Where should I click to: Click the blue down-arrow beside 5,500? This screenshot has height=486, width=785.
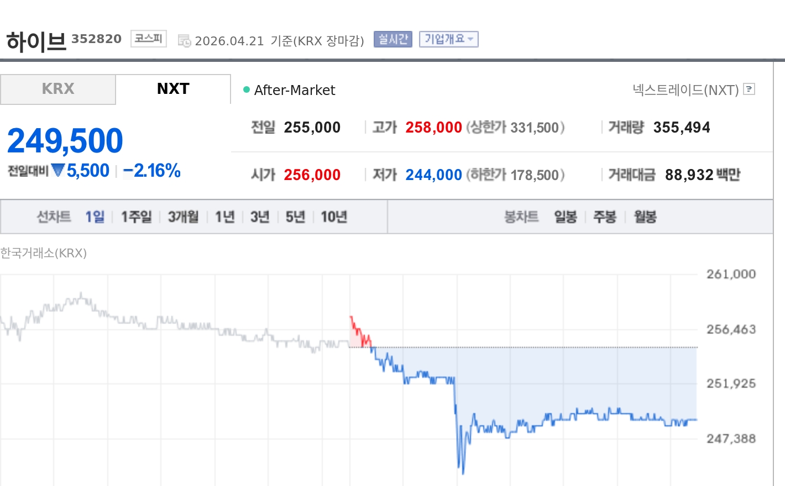[x=57, y=171]
